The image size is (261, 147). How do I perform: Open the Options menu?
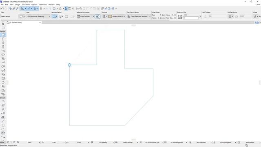(x=34, y=4)
